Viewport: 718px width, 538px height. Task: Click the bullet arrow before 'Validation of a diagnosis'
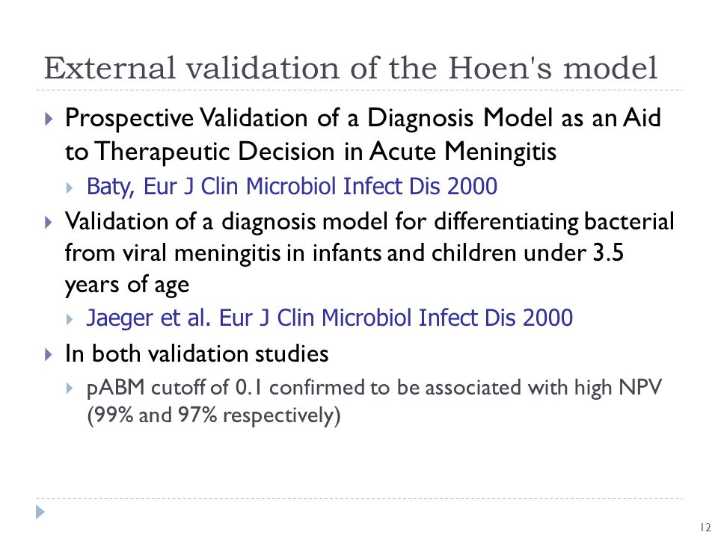coord(49,223)
